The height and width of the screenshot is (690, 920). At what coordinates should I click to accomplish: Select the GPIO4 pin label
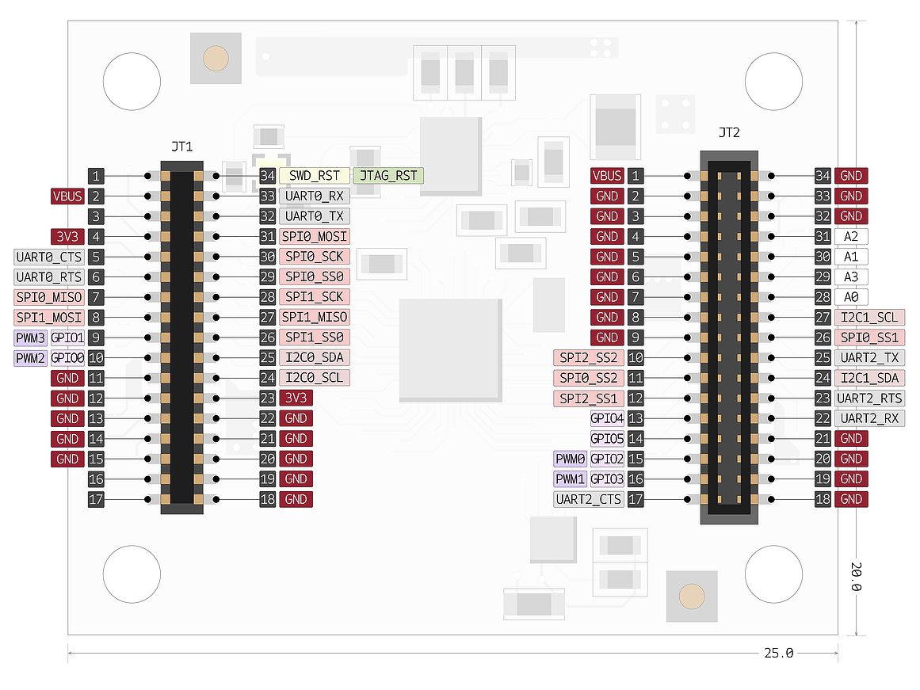coord(607,418)
